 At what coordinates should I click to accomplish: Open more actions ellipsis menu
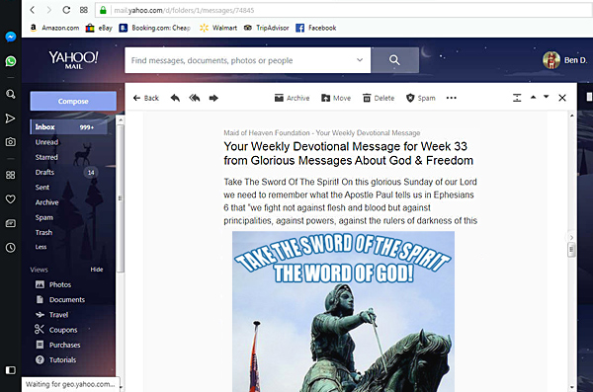coord(452,98)
